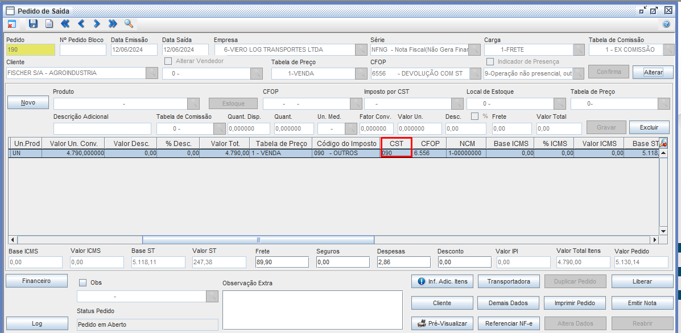Image resolution: width=681 pixels, height=333 pixels.
Task: Toggle the Indicador de Presença checkbox
Action: 490,61
